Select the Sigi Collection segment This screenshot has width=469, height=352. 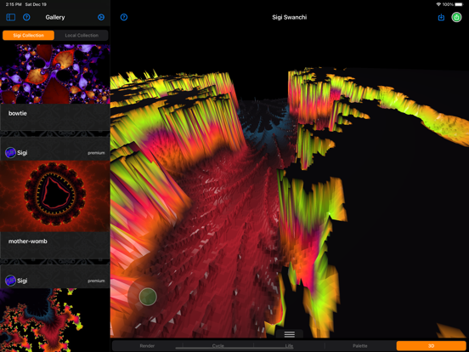(28, 36)
